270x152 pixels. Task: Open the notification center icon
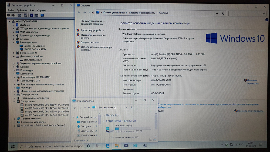point(261,144)
